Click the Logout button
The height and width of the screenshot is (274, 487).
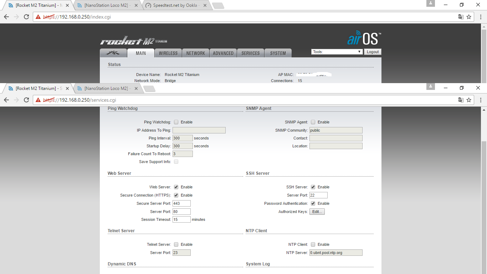tap(373, 52)
